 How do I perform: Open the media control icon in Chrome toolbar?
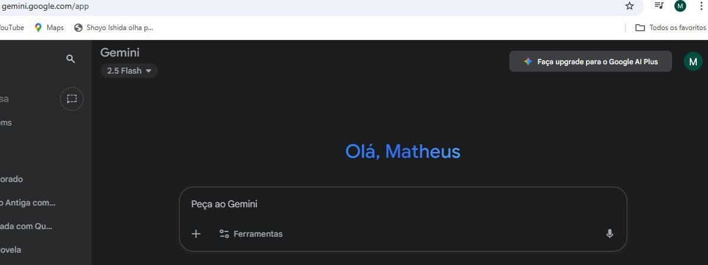point(659,6)
